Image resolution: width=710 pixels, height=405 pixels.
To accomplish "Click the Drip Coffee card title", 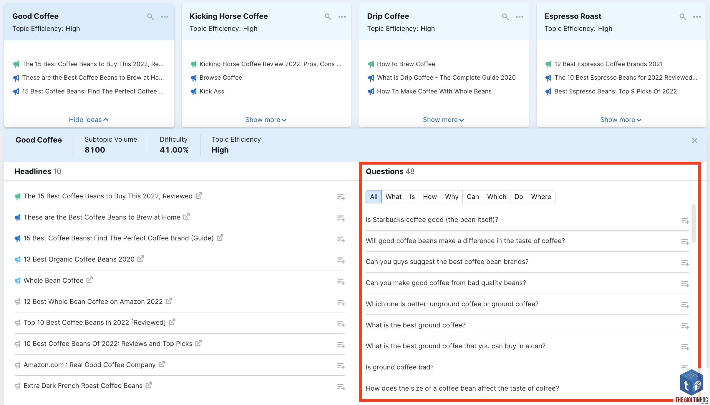I will point(388,16).
